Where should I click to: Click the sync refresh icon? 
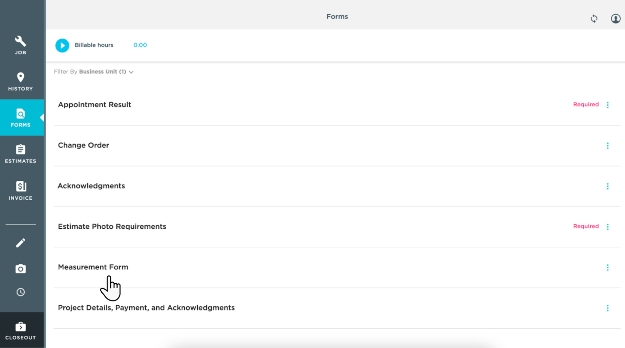pyautogui.click(x=594, y=19)
